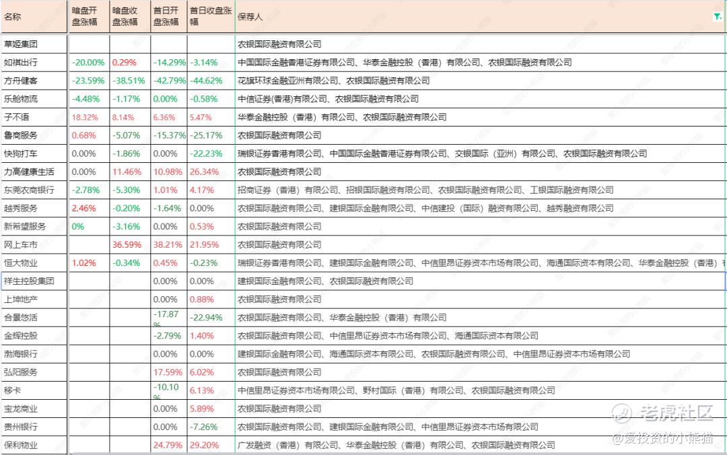Image resolution: width=727 pixels, height=455 pixels.
Task: Click the 乐舱物流 name cell
Action: pyautogui.click(x=34, y=99)
